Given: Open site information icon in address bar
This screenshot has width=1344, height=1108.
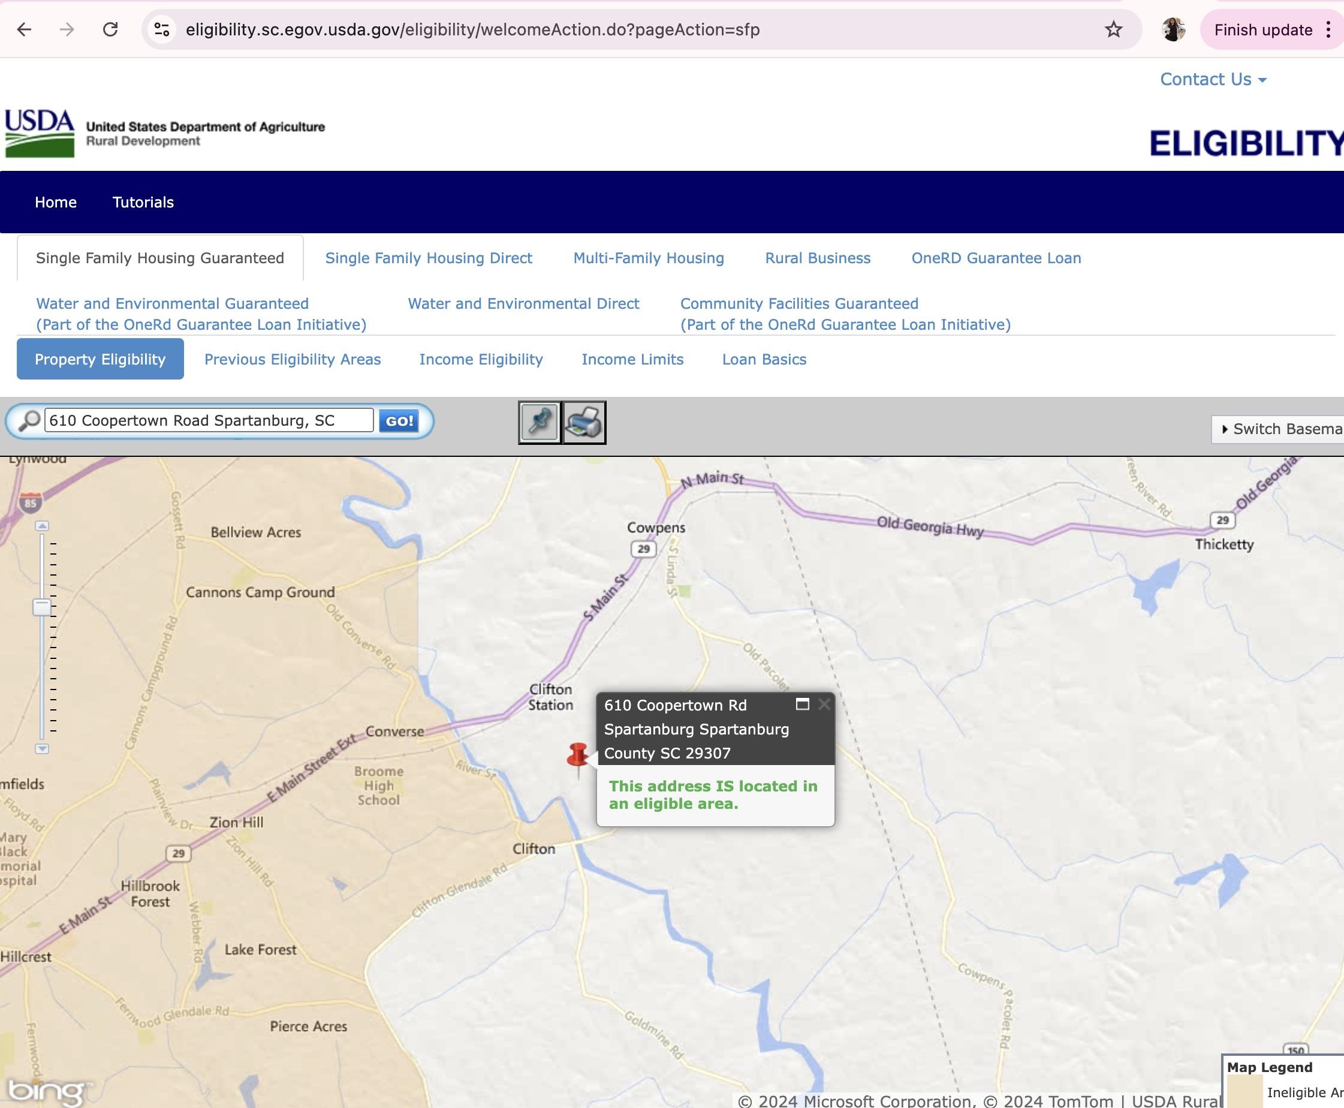Looking at the screenshot, I should tap(161, 29).
